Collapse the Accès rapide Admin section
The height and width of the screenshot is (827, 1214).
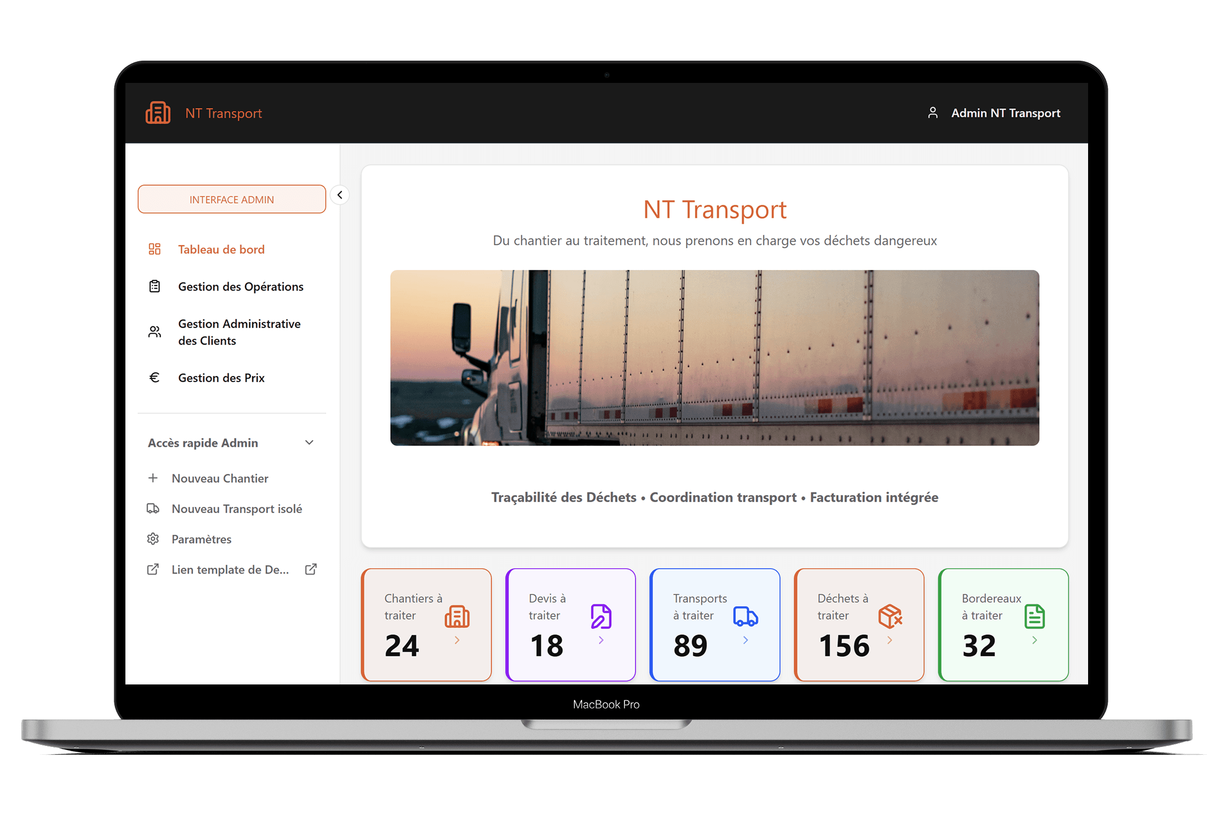309,442
